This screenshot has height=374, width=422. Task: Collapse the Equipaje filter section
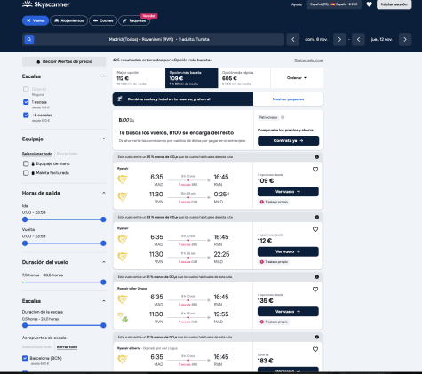point(104,139)
